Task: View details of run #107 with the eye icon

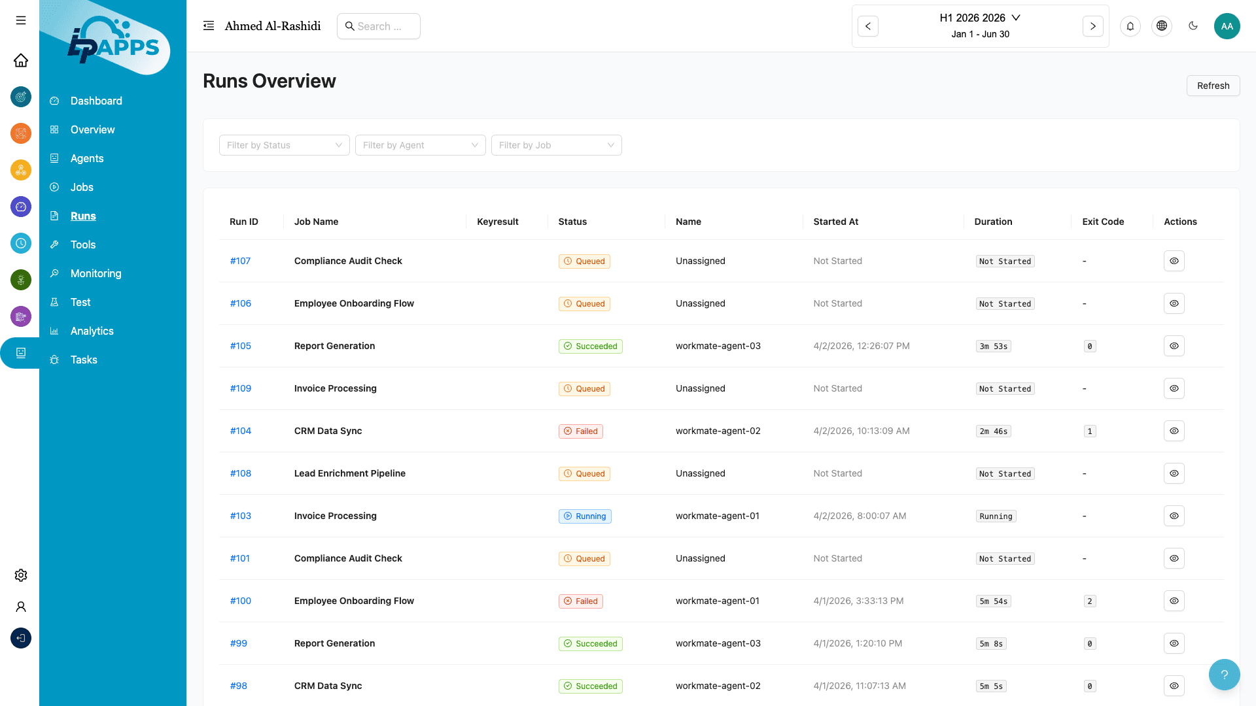Action: pyautogui.click(x=1174, y=261)
